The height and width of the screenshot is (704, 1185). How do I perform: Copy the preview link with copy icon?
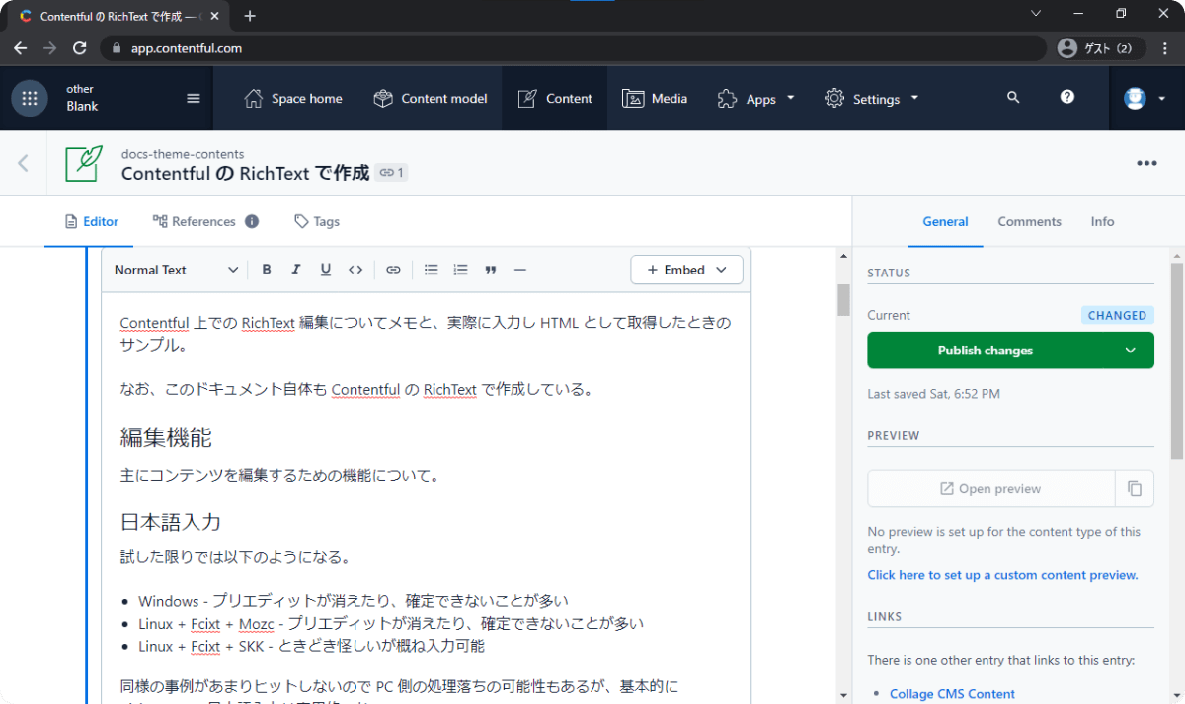pos(1135,489)
